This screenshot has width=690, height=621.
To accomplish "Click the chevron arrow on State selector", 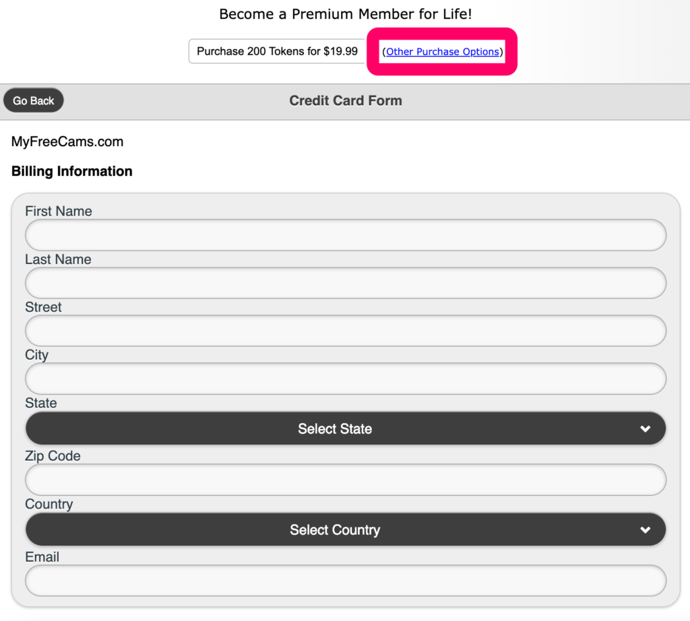I will coord(645,429).
